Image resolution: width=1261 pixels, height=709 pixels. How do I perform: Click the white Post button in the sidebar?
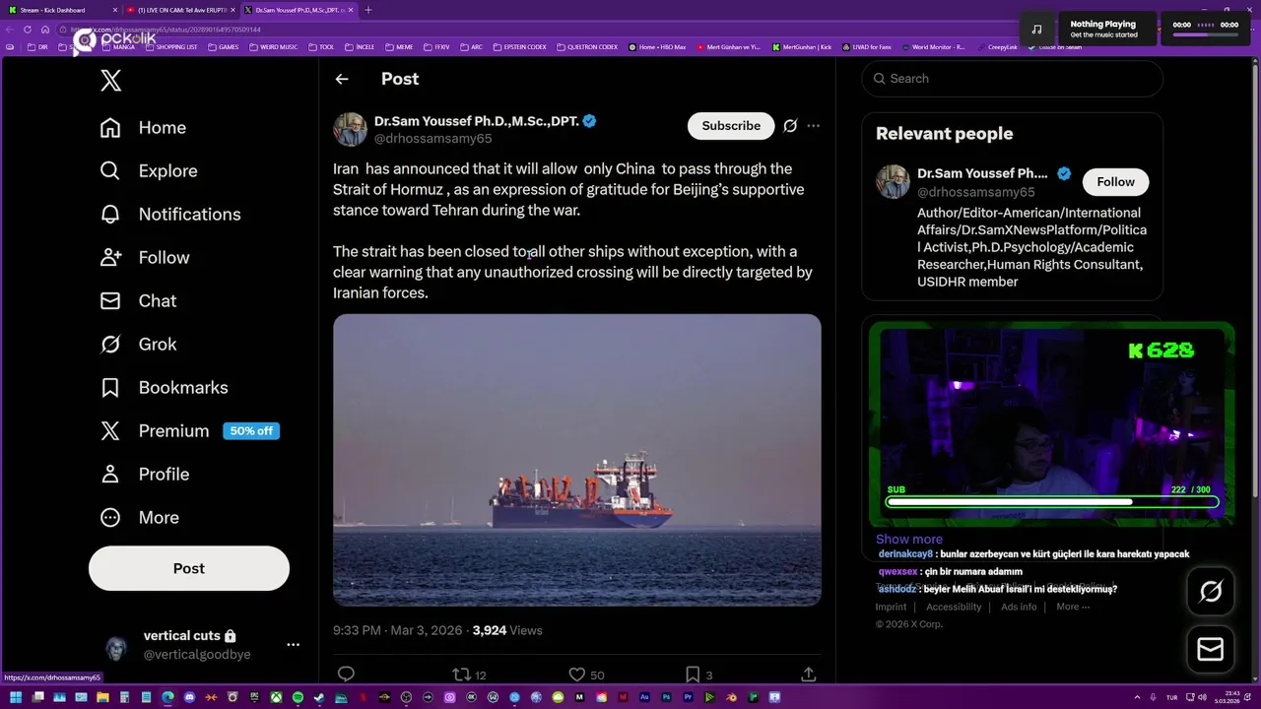coord(189,568)
